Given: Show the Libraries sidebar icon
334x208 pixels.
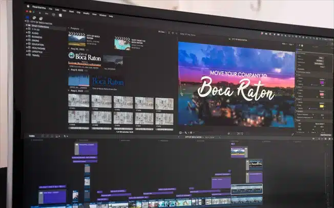Looking at the screenshot, I should tap(27, 17).
